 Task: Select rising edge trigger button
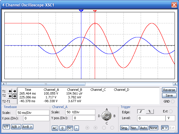coord(141,112)
